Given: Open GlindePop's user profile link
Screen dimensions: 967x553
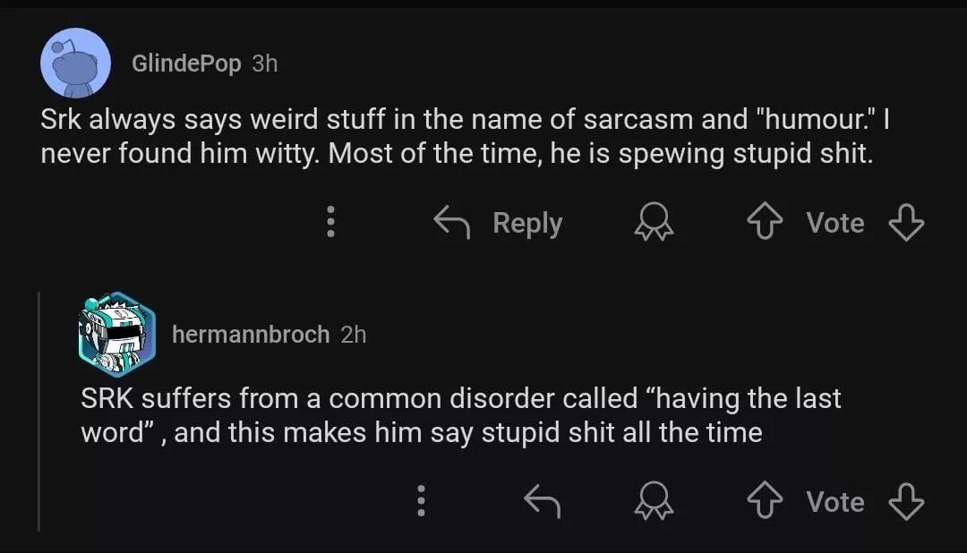Looking at the screenshot, I should pos(186,64).
